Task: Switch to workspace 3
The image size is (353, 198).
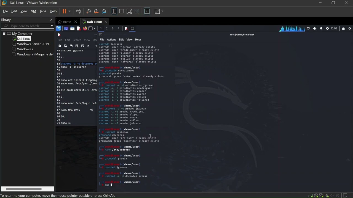Action: click(113, 28)
